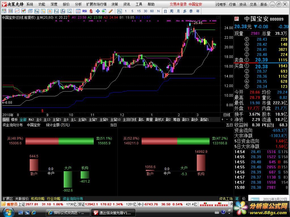Select the 行业攻略 bottom tab
This screenshot has height=217, width=290.
click(x=54, y=199)
